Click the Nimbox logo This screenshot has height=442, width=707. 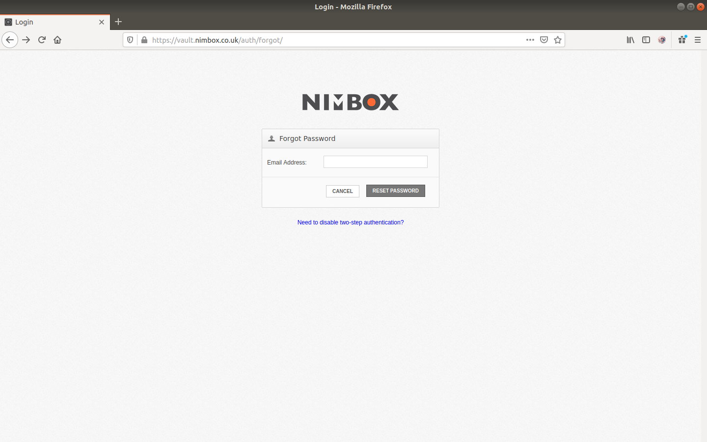pyautogui.click(x=351, y=102)
